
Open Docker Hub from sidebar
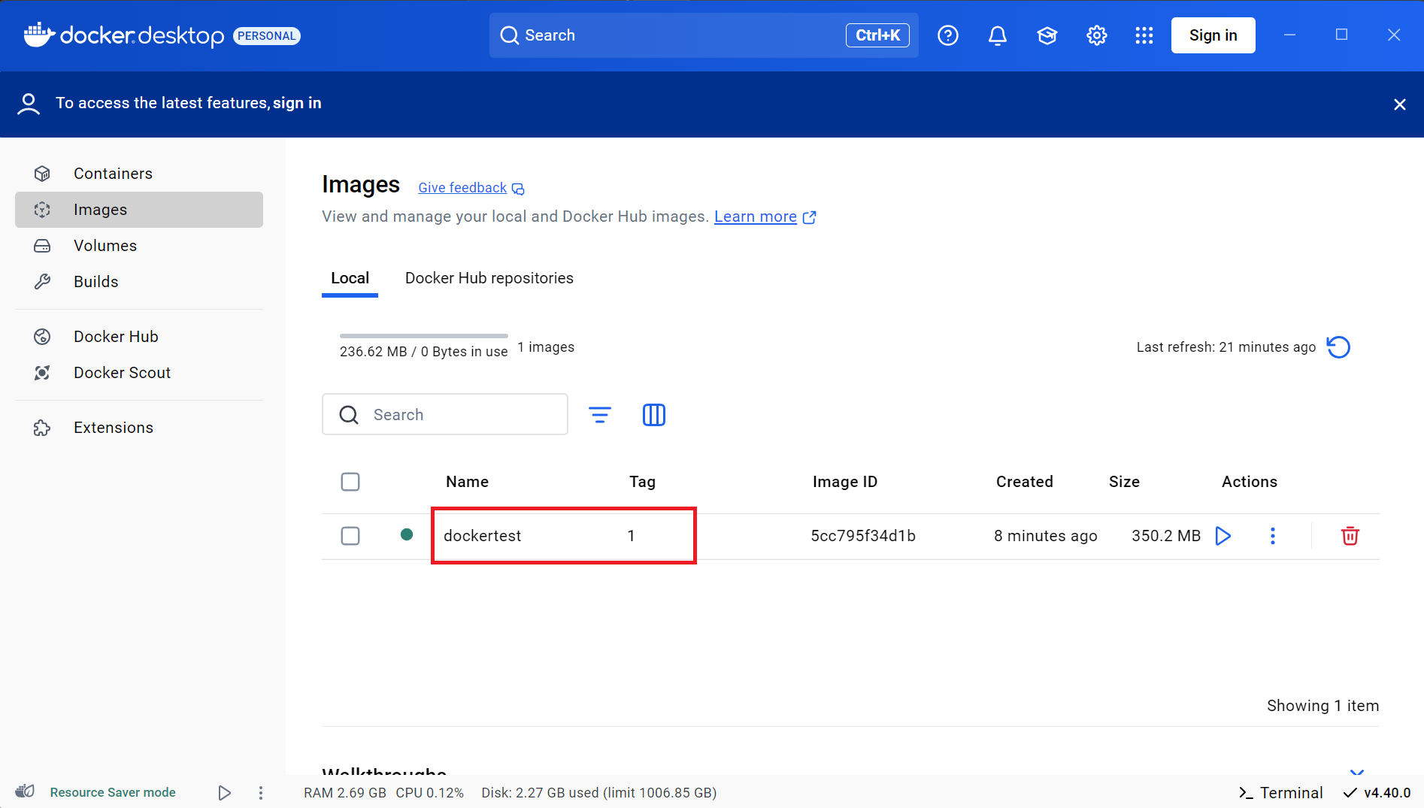click(x=139, y=337)
